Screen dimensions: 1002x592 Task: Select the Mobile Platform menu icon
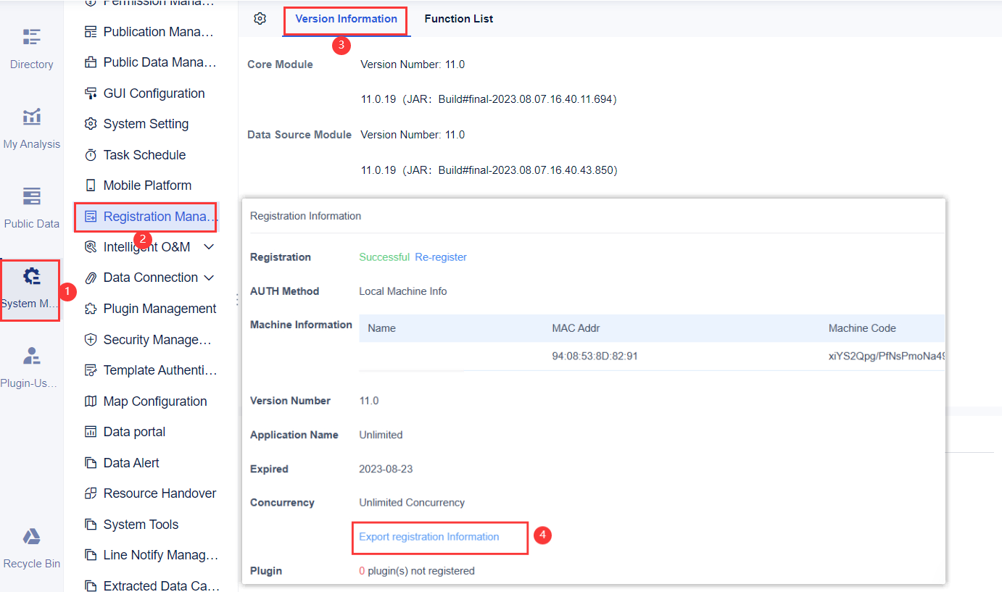[91, 185]
